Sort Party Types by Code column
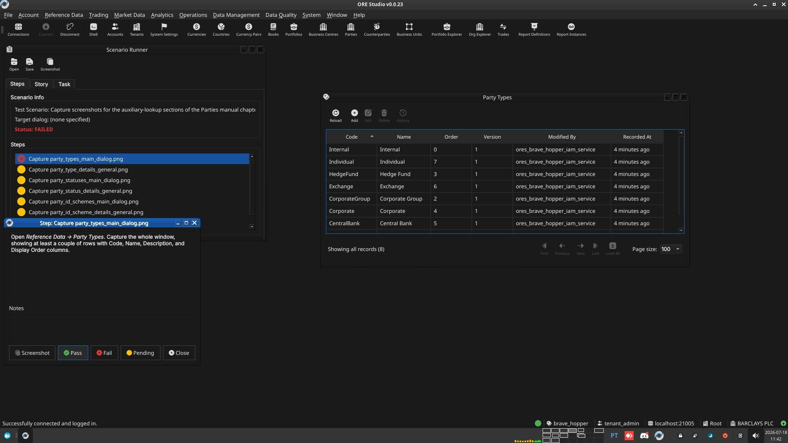This screenshot has width=788, height=443. pyautogui.click(x=351, y=137)
